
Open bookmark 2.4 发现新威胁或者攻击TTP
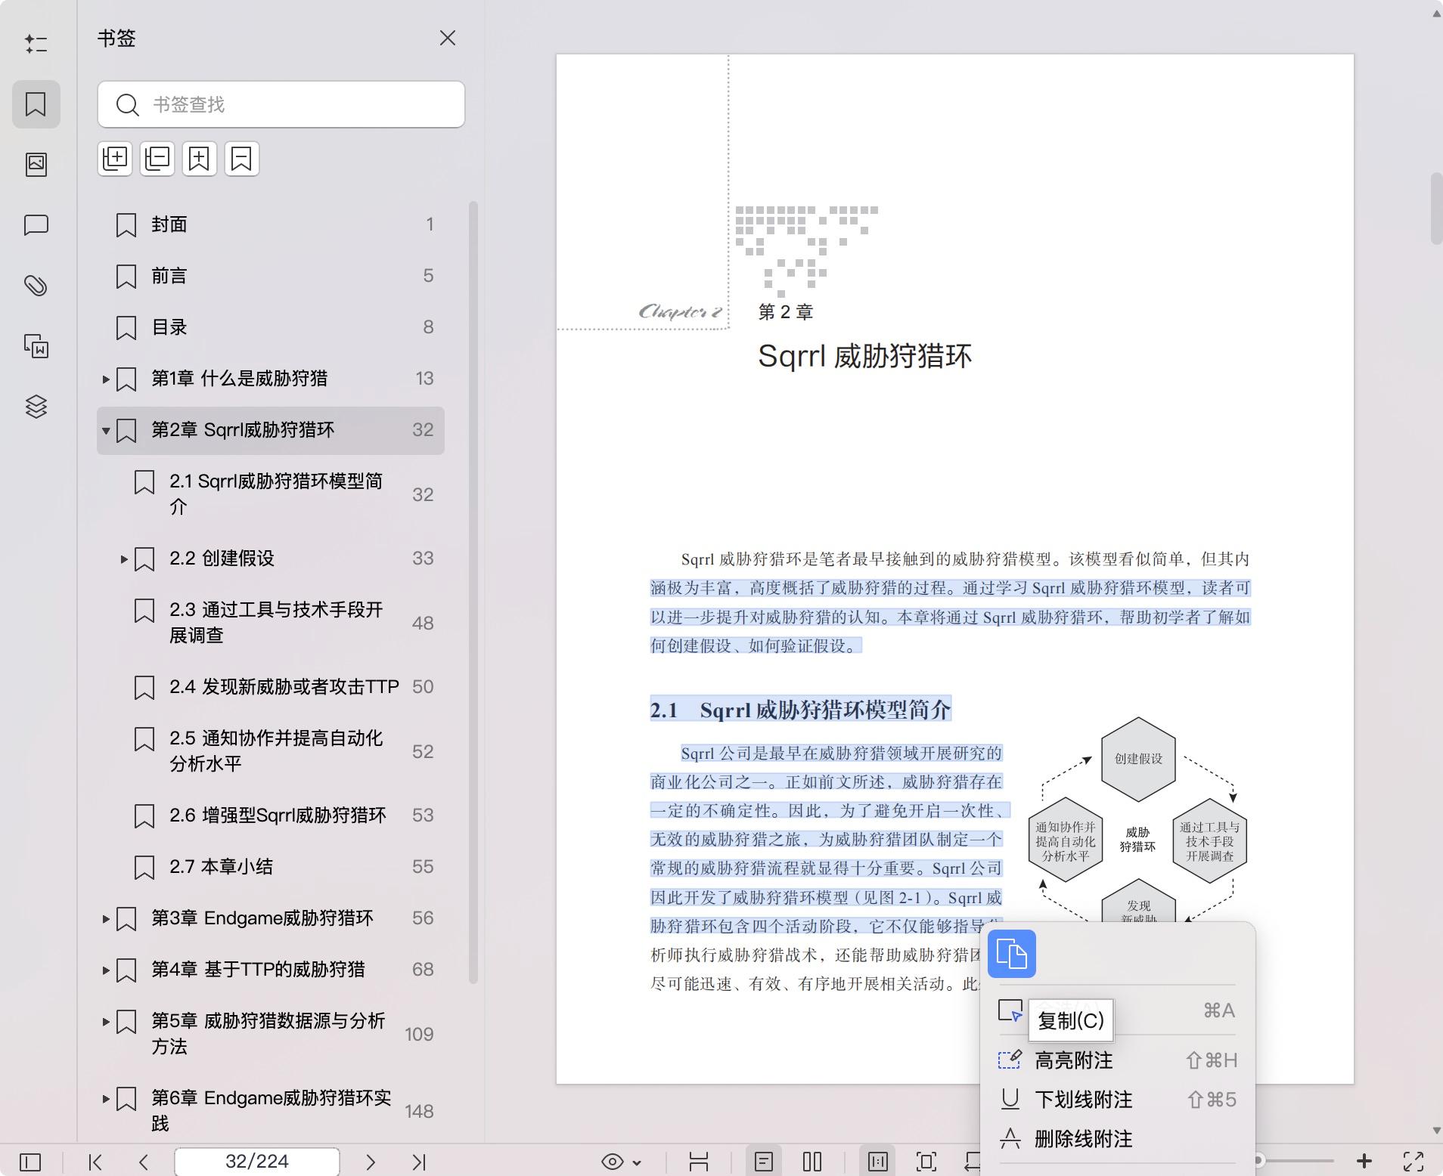[270, 687]
